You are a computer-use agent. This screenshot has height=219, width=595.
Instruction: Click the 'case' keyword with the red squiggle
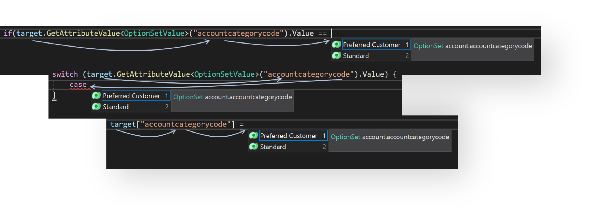[x=78, y=85]
